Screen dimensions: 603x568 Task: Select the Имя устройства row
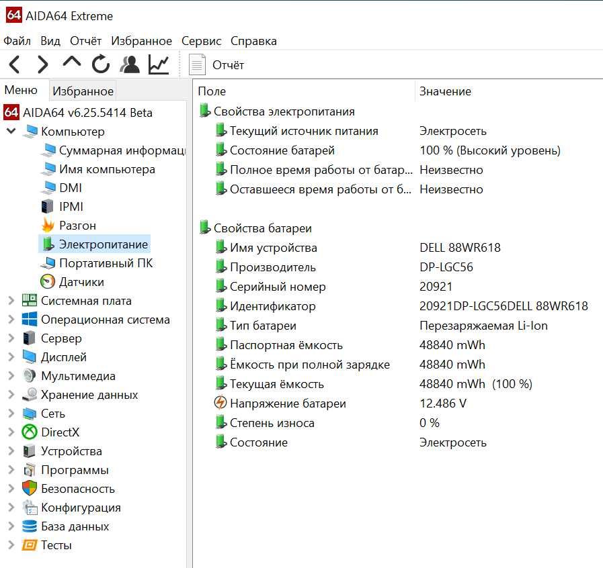pos(398,248)
